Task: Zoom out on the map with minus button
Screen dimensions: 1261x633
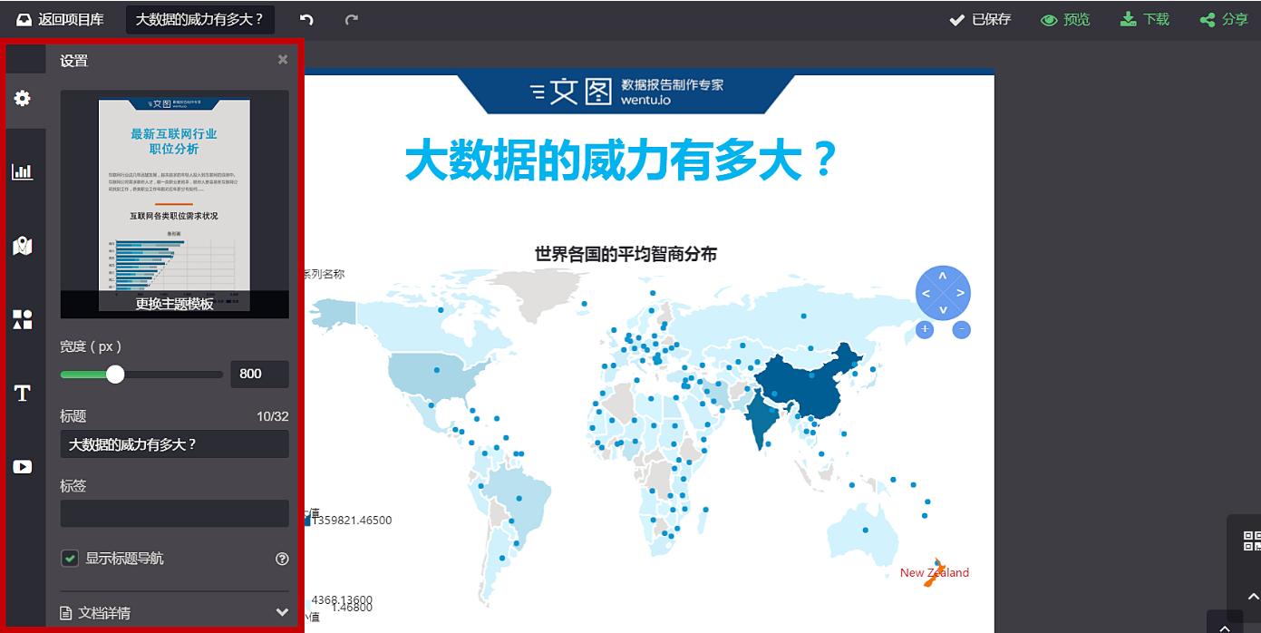Action: click(961, 329)
